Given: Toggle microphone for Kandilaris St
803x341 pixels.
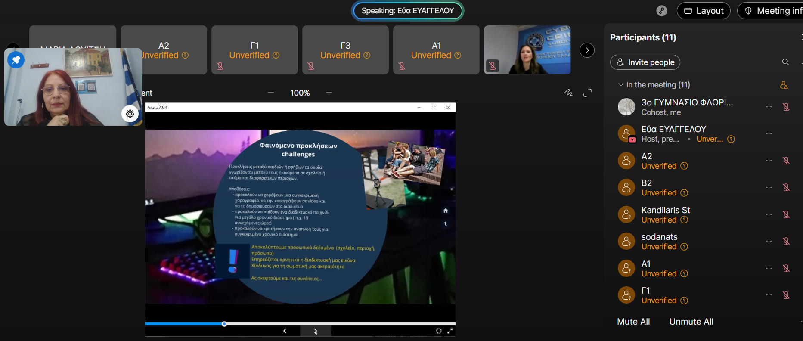Looking at the screenshot, I should coord(786,214).
